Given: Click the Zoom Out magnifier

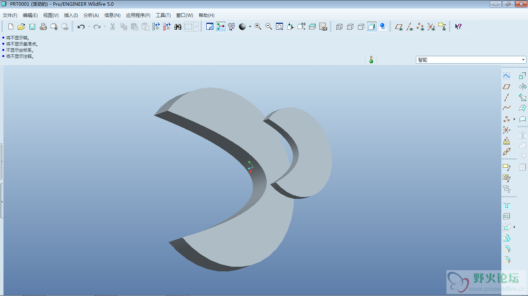Looking at the screenshot, I should click(269, 27).
